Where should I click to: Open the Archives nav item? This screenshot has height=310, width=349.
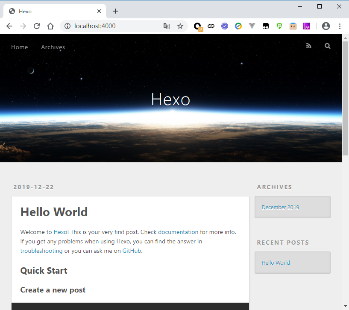coord(53,47)
